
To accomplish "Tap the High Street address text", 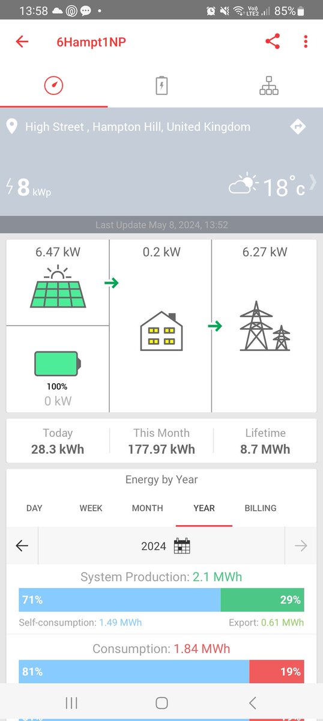I will coord(137,127).
